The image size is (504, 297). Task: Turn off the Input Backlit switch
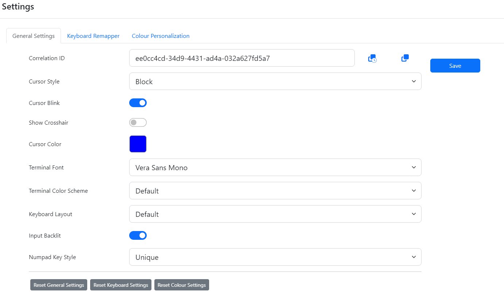(x=138, y=235)
